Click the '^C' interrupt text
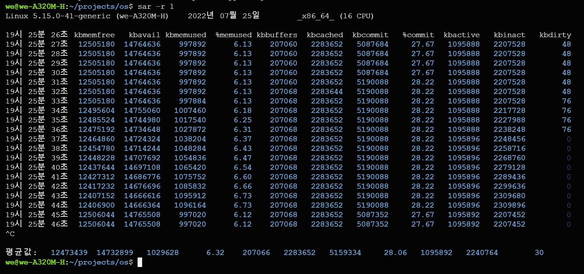 (10, 234)
